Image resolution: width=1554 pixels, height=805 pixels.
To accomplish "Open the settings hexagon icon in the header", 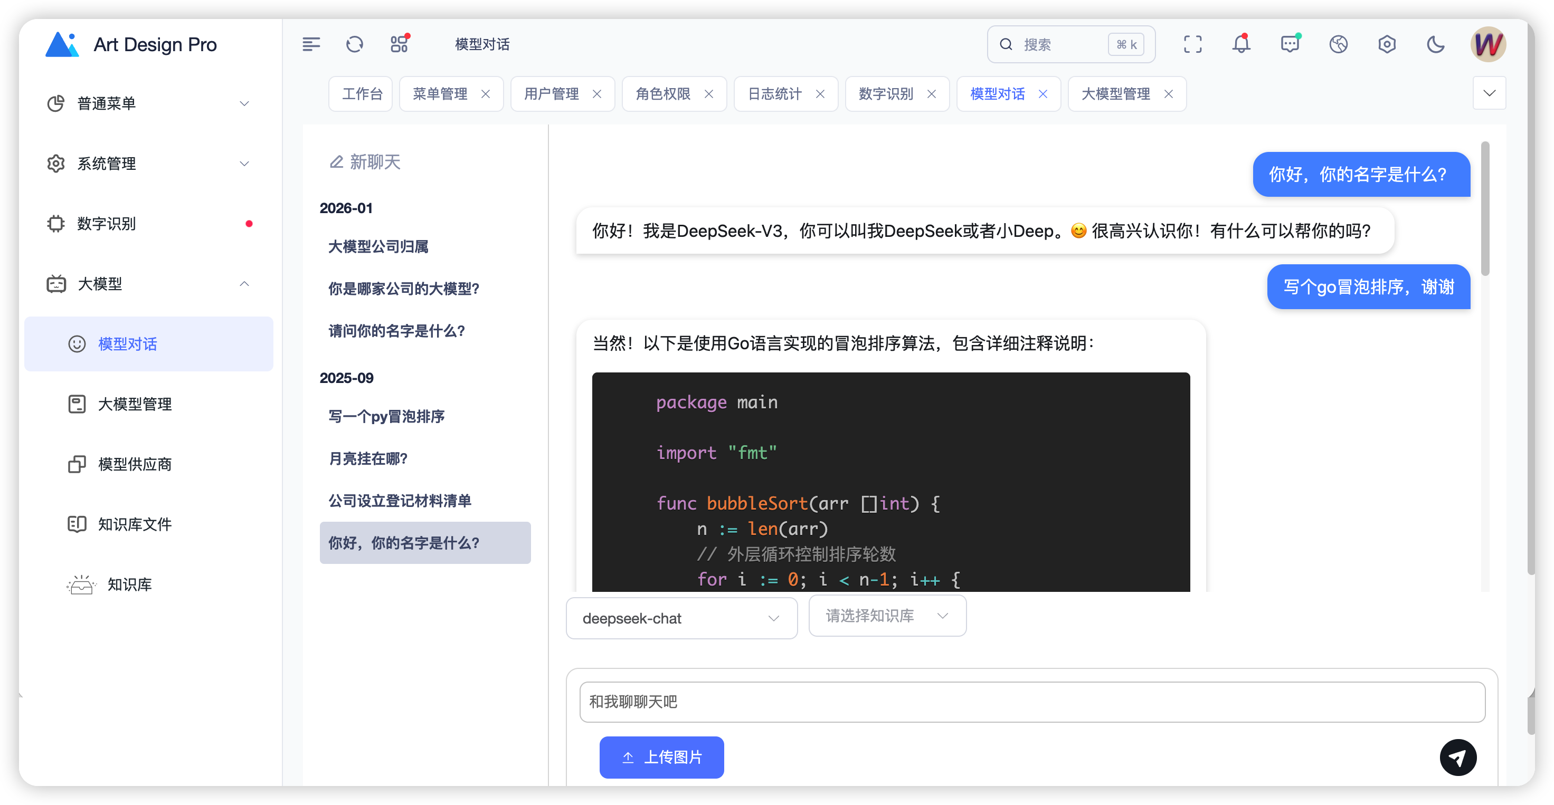I will click(1387, 44).
